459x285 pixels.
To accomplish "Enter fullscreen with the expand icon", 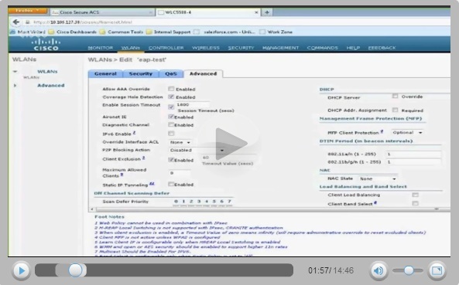I will [x=437, y=270].
